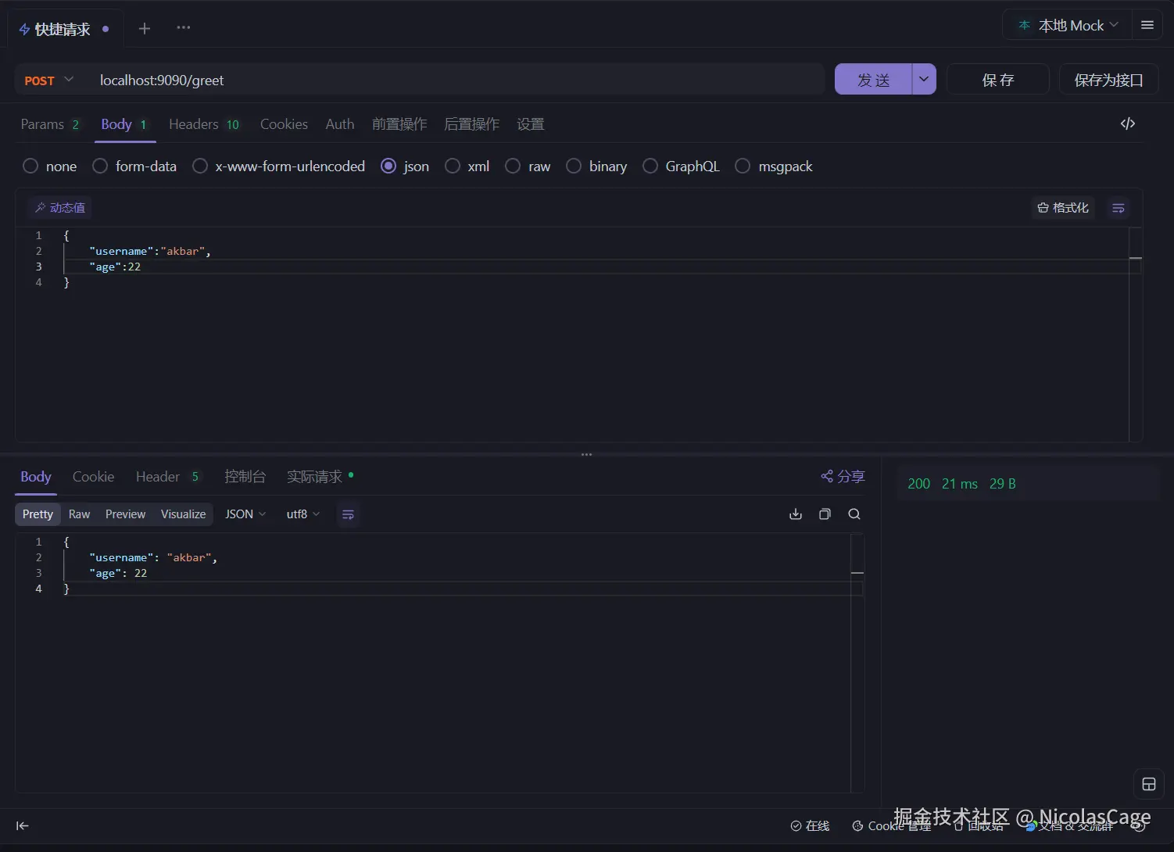
Task: Open the POST method dropdown
Action: click(48, 81)
